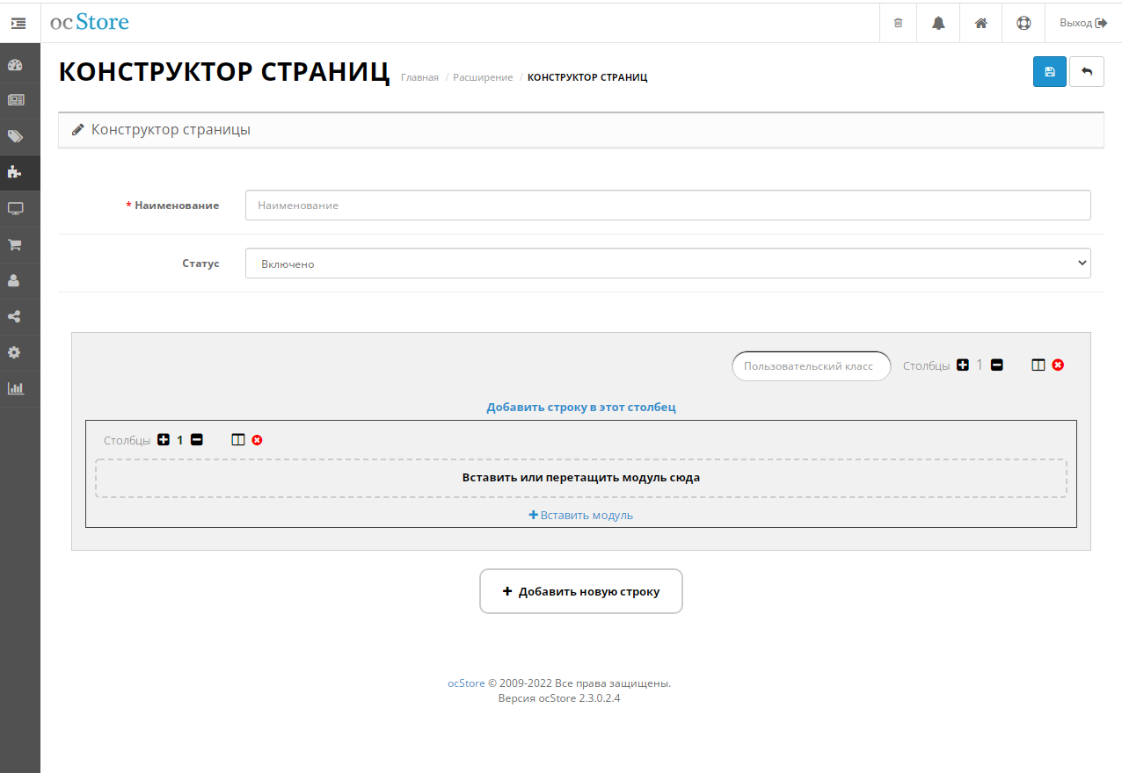Open the notifications bell icon

click(938, 23)
